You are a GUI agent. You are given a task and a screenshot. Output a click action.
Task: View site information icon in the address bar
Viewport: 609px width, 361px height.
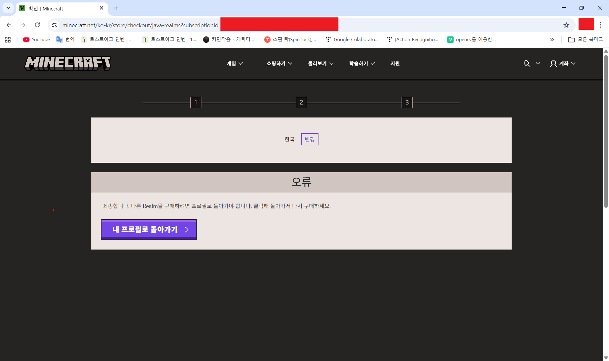click(54, 25)
